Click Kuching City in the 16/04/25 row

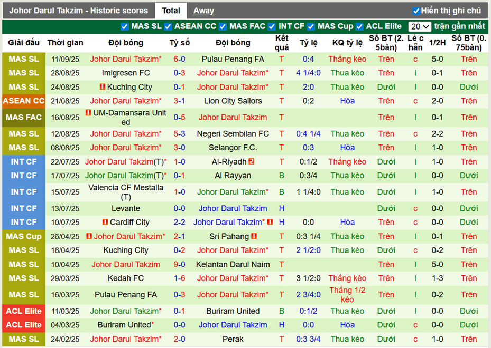pos(126,250)
